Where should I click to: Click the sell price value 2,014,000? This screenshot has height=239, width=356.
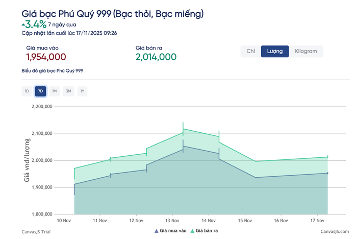coord(156,57)
